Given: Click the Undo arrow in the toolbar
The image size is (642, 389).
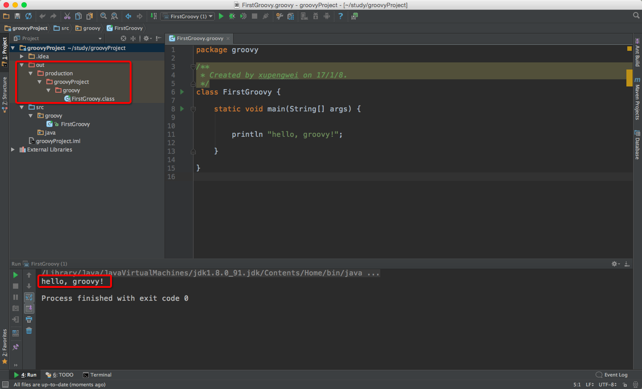Looking at the screenshot, I should click(x=42, y=16).
